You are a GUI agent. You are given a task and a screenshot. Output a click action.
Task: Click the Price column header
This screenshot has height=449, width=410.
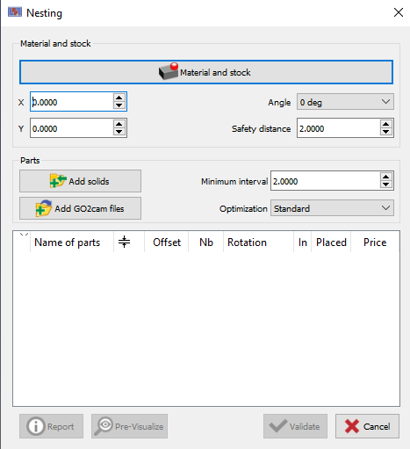(375, 243)
